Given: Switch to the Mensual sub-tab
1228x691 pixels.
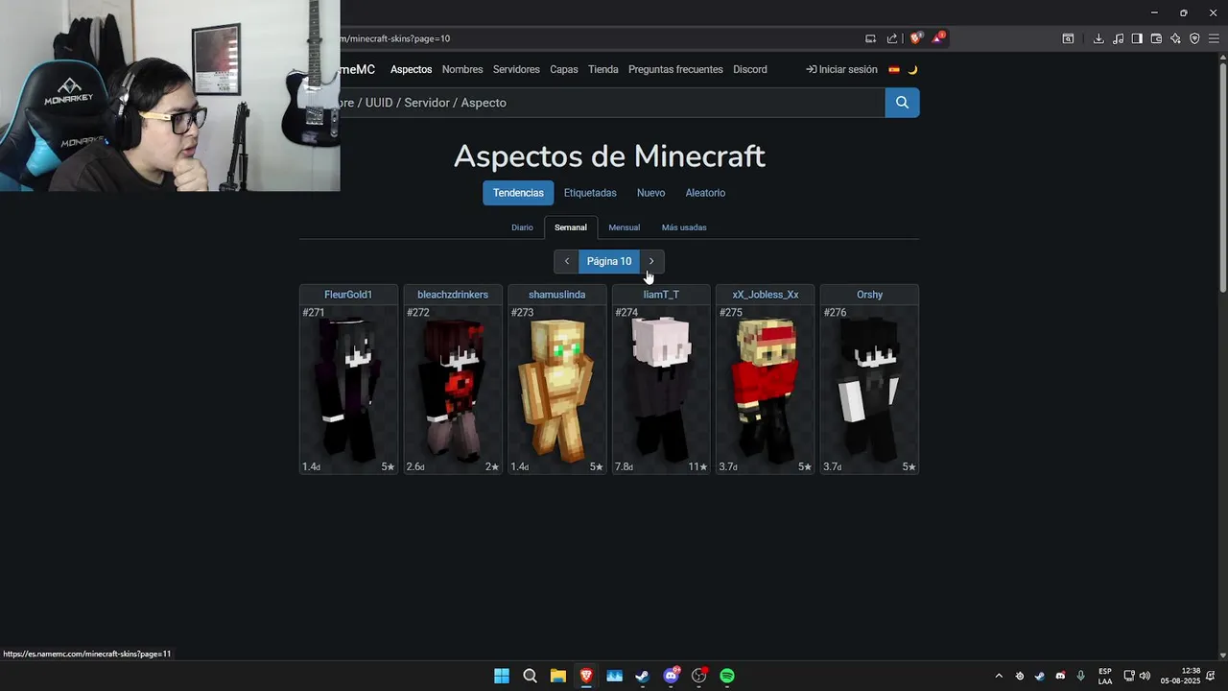Looking at the screenshot, I should coord(624,227).
